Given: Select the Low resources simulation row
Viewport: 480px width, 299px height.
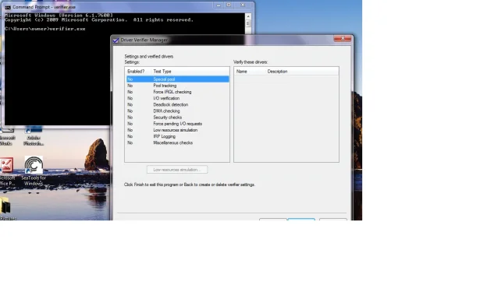Looking at the screenshot, I should point(177,130).
